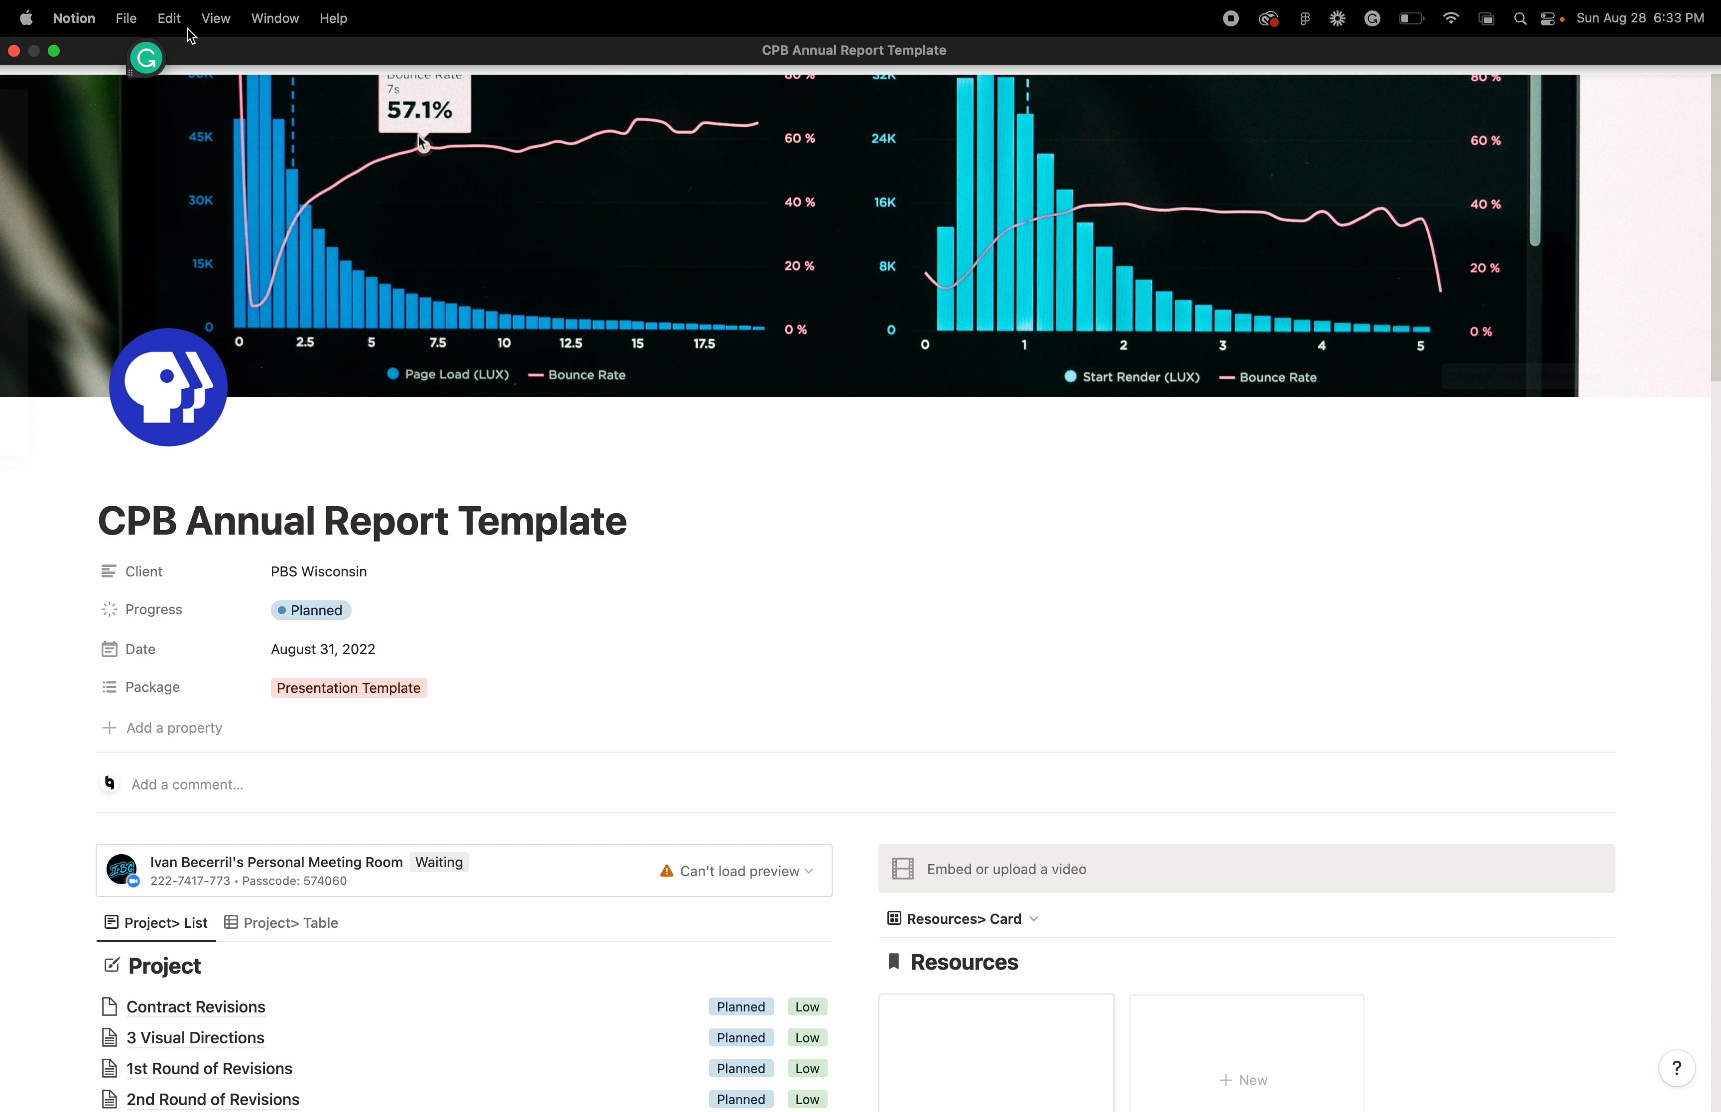The height and width of the screenshot is (1112, 1721).
Task: Switch to the Project> List tab
Action: coord(156,923)
